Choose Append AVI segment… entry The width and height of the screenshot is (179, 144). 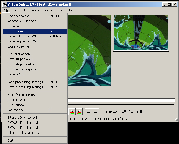click(x=35, y=21)
